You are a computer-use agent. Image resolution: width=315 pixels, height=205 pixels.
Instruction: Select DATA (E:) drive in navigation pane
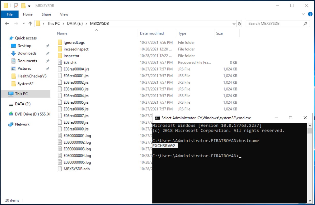(x=23, y=104)
